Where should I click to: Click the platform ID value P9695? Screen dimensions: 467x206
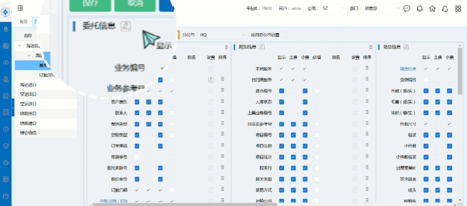[267, 9]
